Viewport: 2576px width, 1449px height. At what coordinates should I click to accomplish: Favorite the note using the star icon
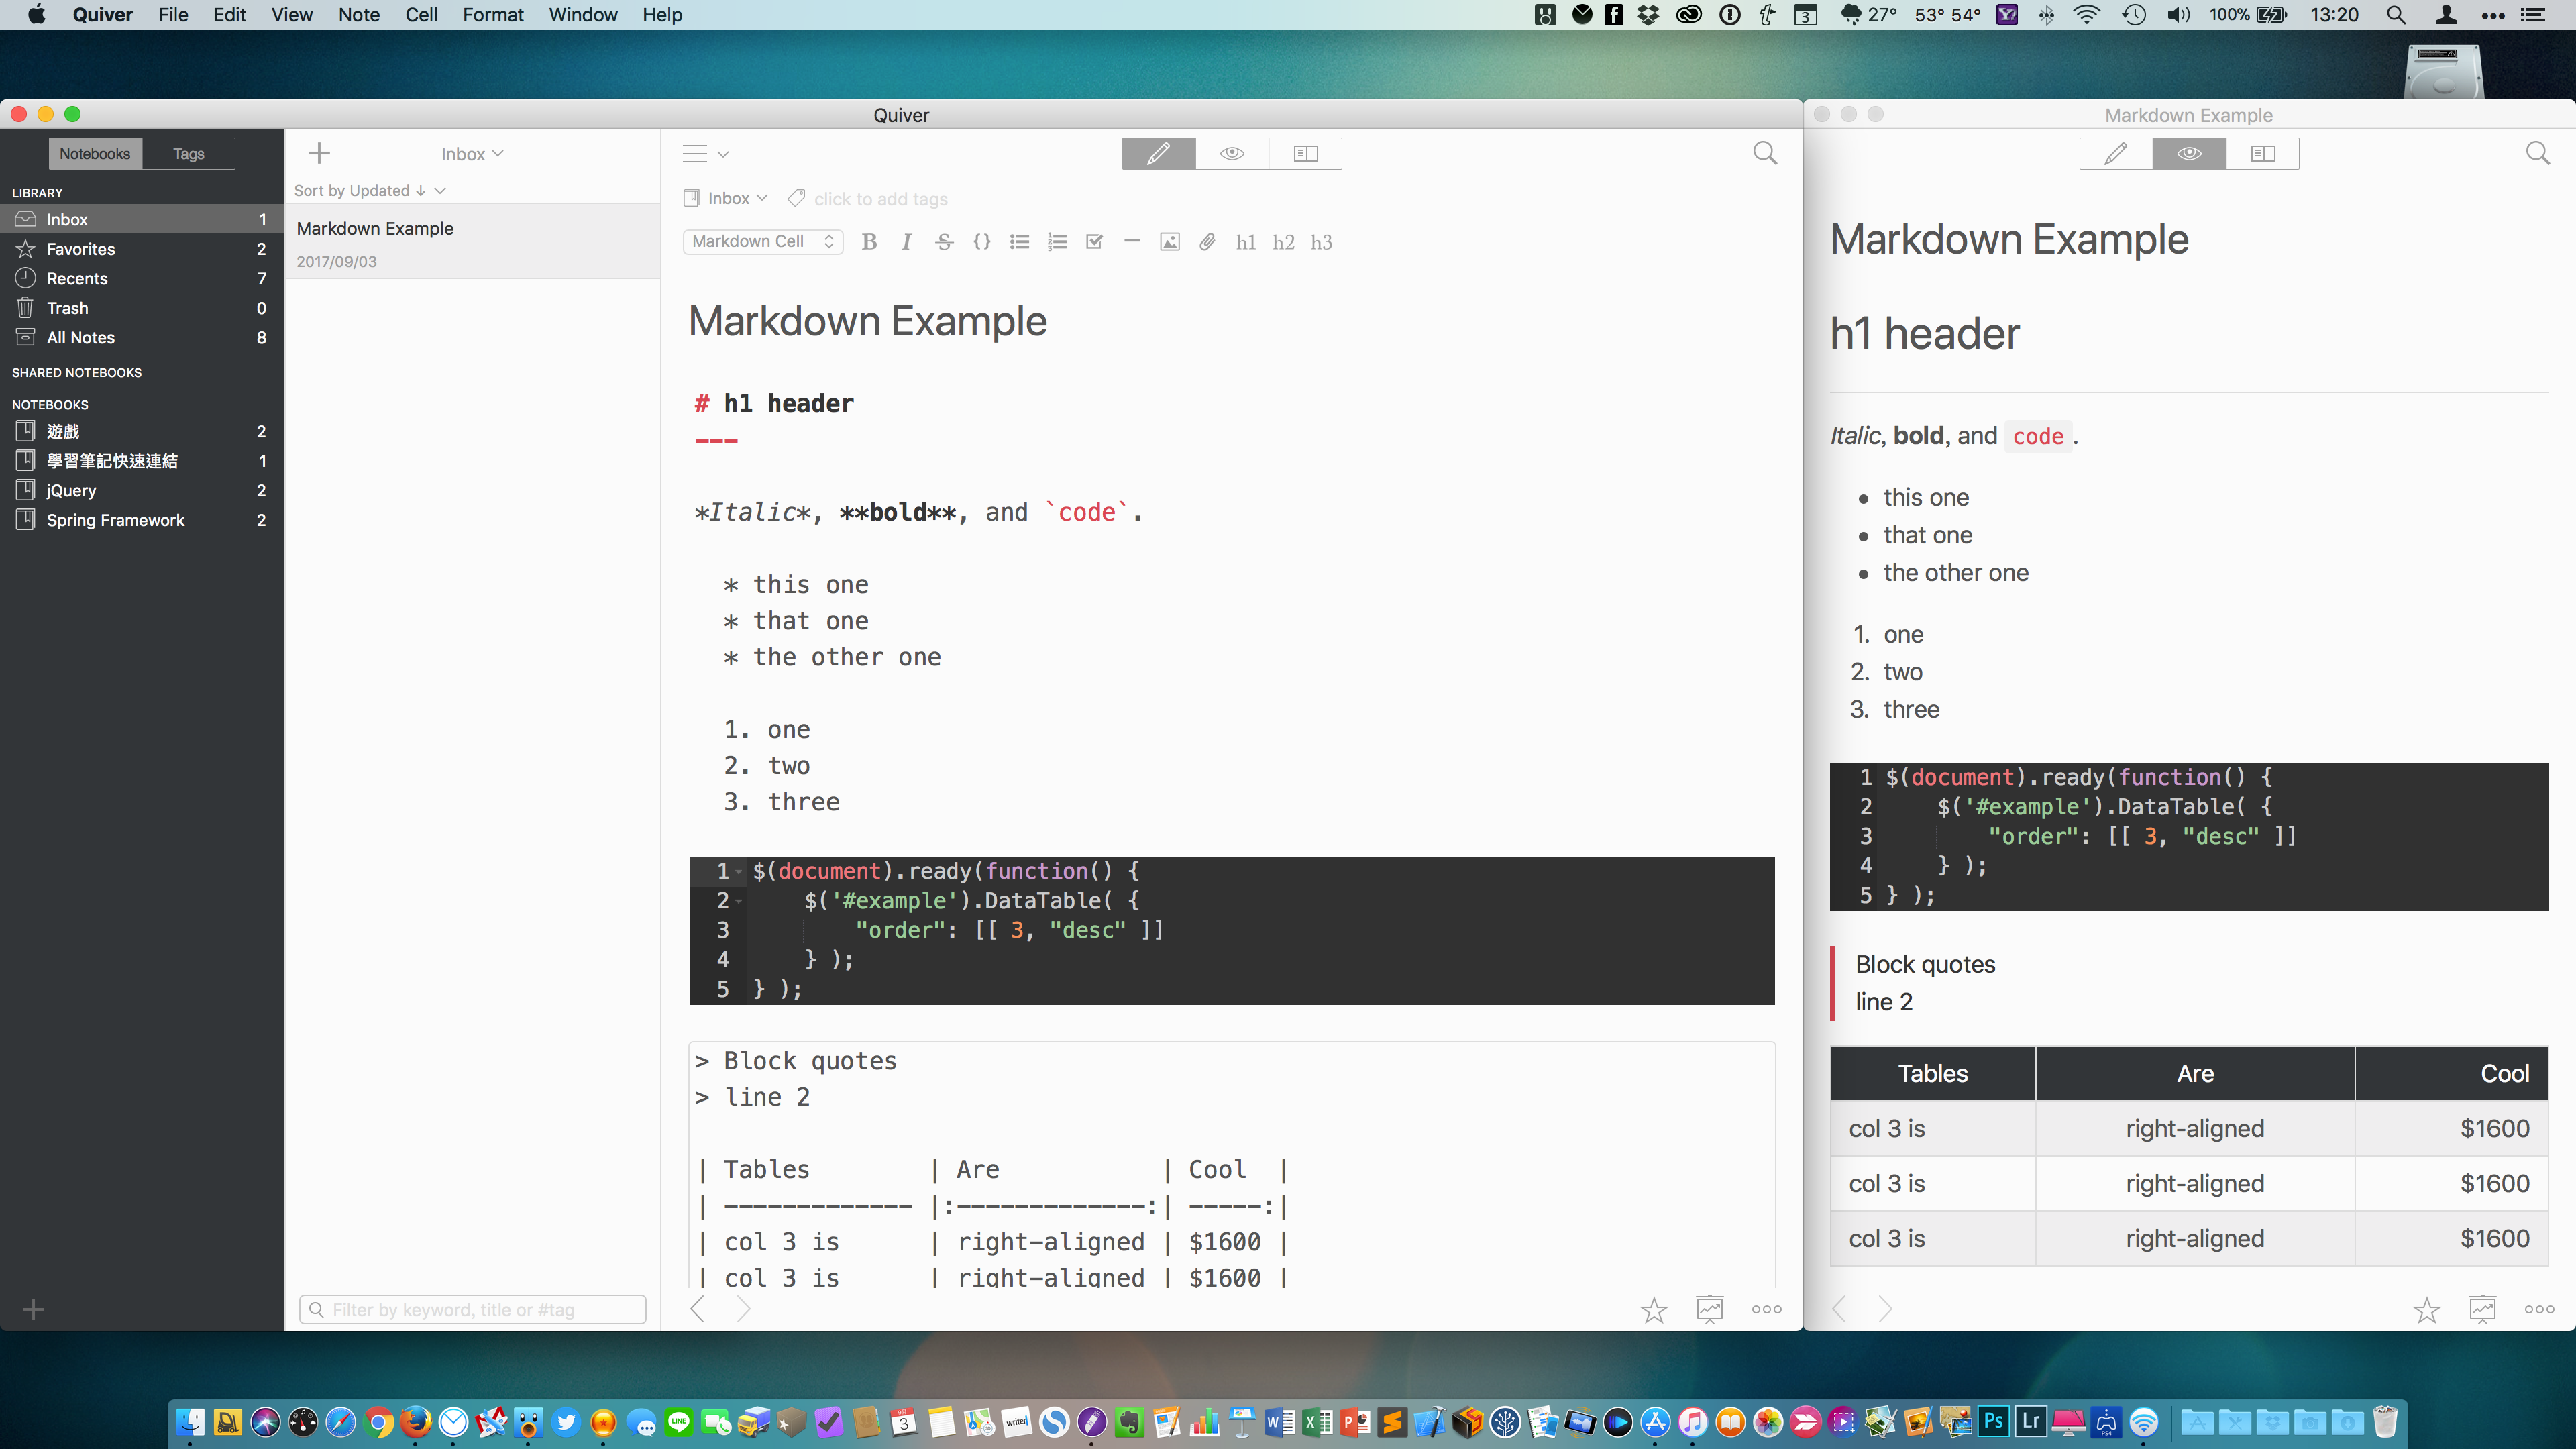tap(1654, 1309)
